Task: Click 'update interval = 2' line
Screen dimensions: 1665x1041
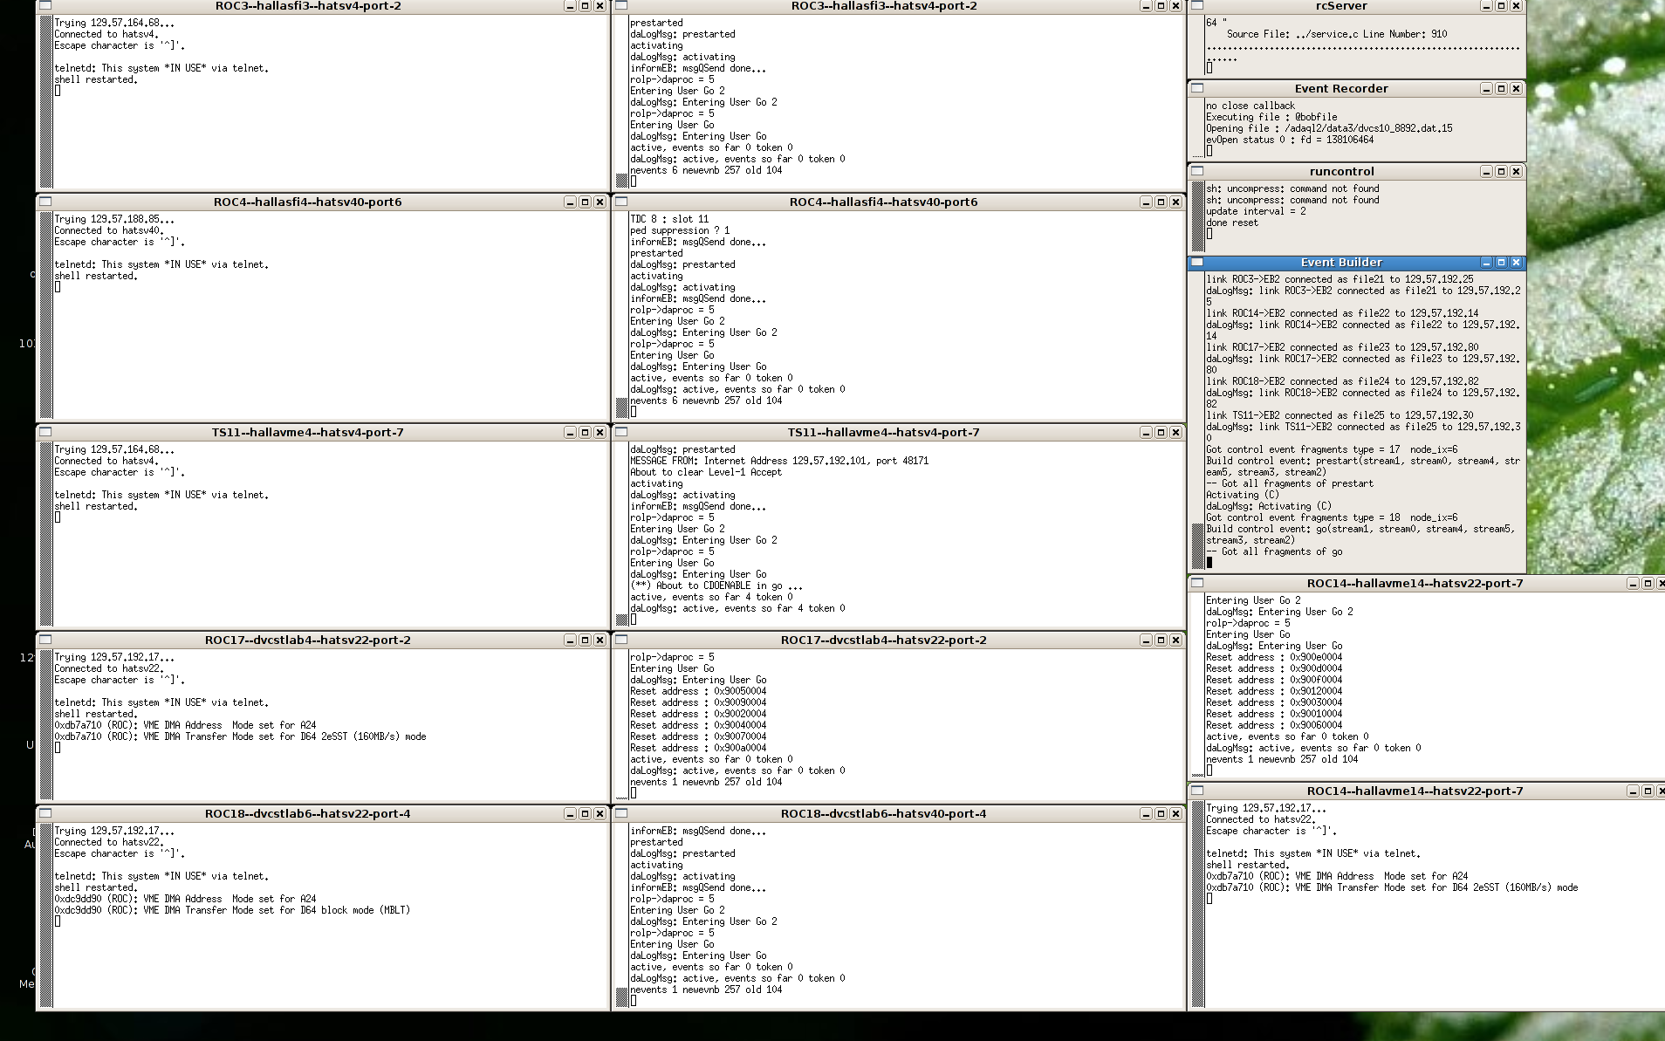Action: coord(1256,211)
